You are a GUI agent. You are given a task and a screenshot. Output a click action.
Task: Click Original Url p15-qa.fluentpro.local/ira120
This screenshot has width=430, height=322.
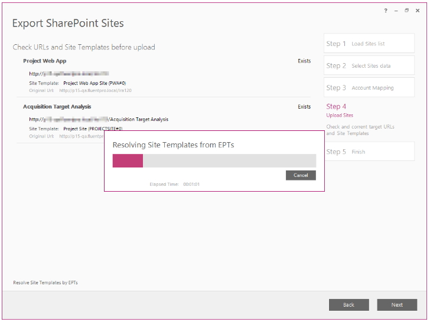click(x=96, y=90)
